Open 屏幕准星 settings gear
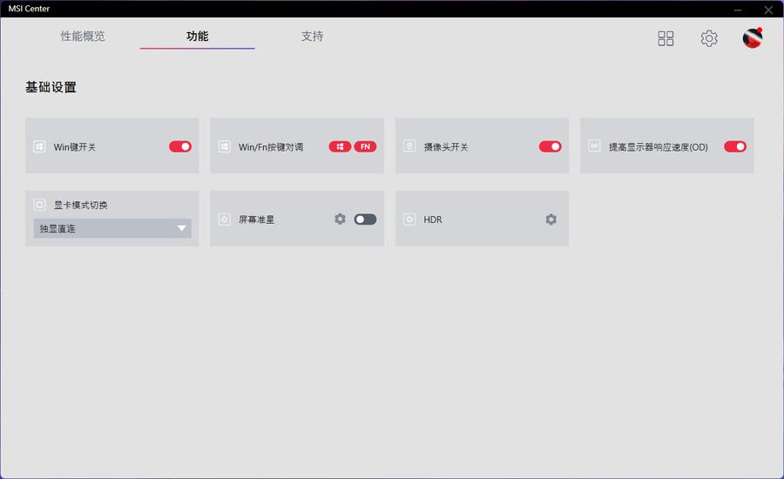This screenshot has width=784, height=479. click(x=340, y=219)
